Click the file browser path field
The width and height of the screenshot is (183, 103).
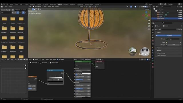click(21, 10)
